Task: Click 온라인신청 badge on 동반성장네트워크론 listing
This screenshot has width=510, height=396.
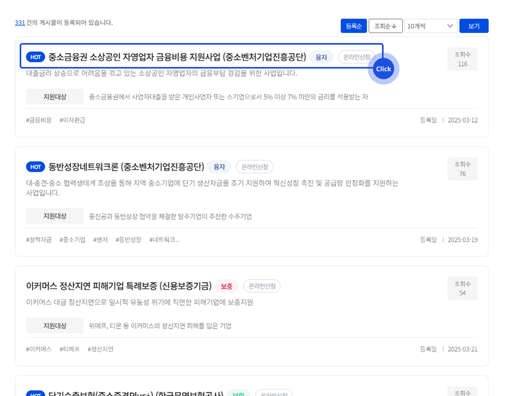Action: [x=254, y=167]
